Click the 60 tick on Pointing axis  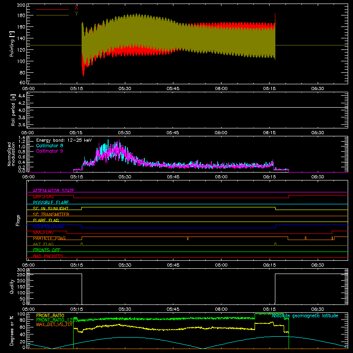pyautogui.click(x=23, y=83)
